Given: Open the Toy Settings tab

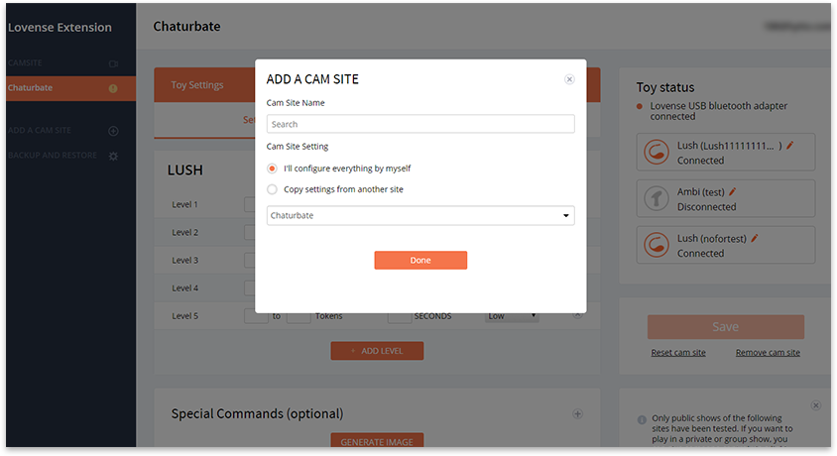Looking at the screenshot, I should [197, 85].
